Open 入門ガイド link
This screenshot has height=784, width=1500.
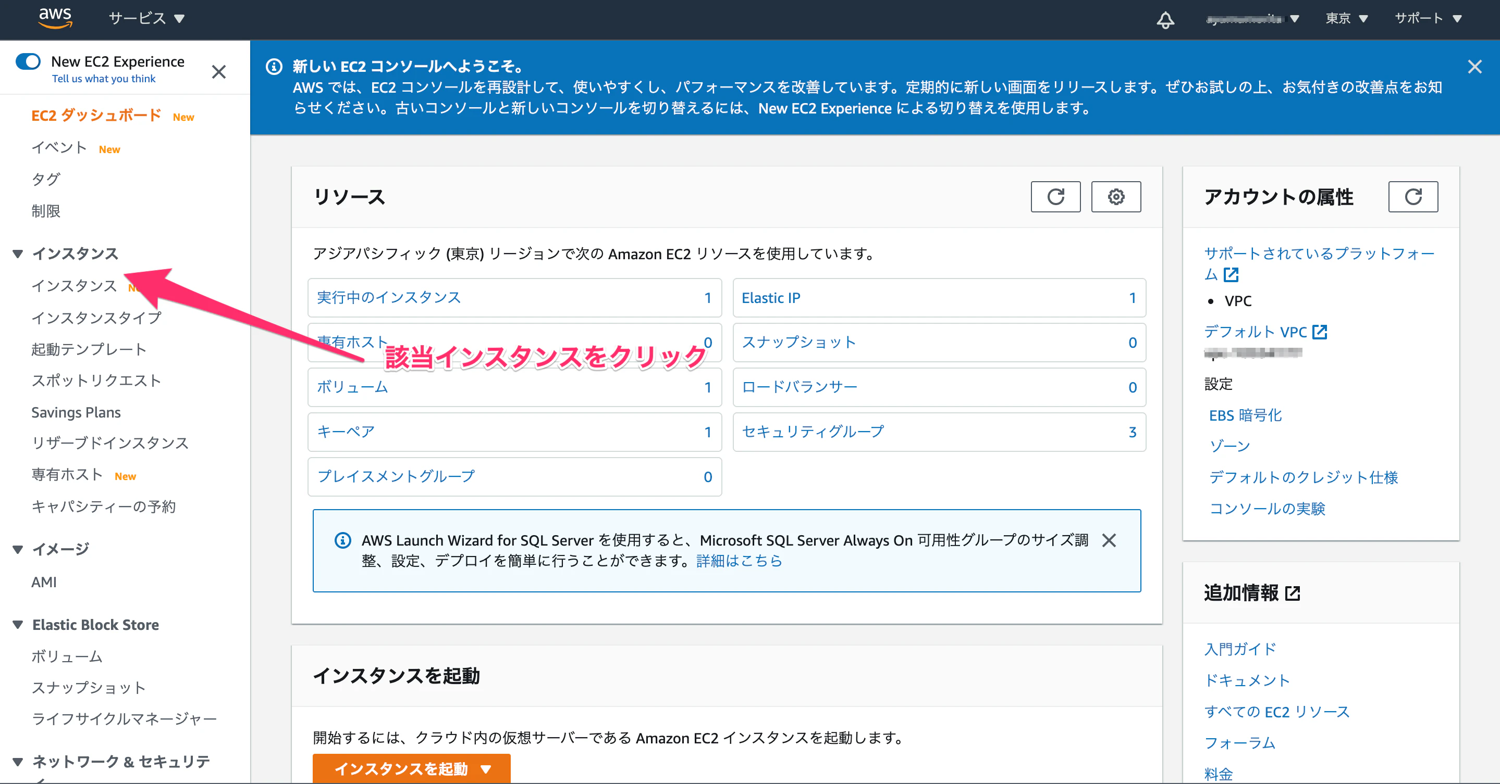(x=1240, y=649)
